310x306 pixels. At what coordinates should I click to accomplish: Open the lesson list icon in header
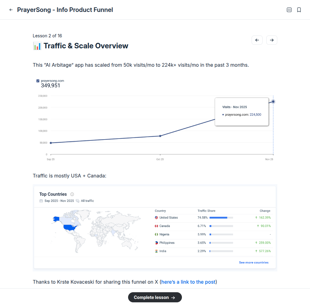pyautogui.click(x=289, y=10)
